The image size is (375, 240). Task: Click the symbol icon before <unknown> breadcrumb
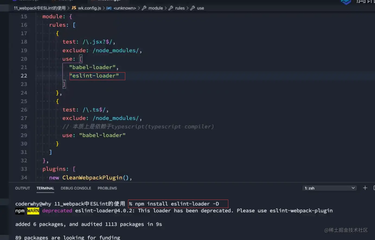point(109,8)
